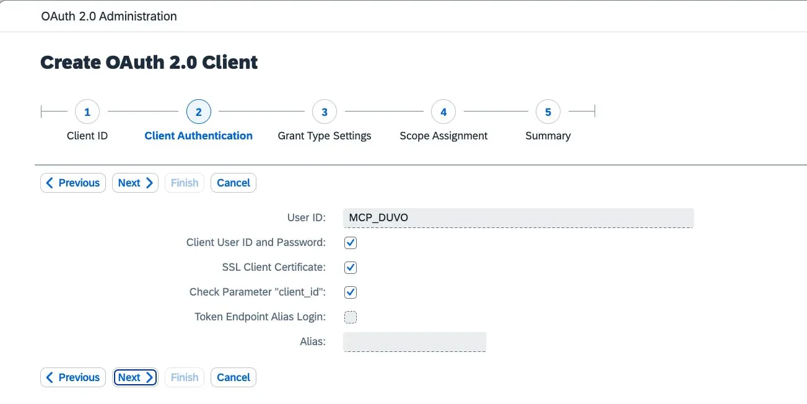Uncheck Client User ID and Password checkbox
807x404 pixels.
pyautogui.click(x=351, y=243)
